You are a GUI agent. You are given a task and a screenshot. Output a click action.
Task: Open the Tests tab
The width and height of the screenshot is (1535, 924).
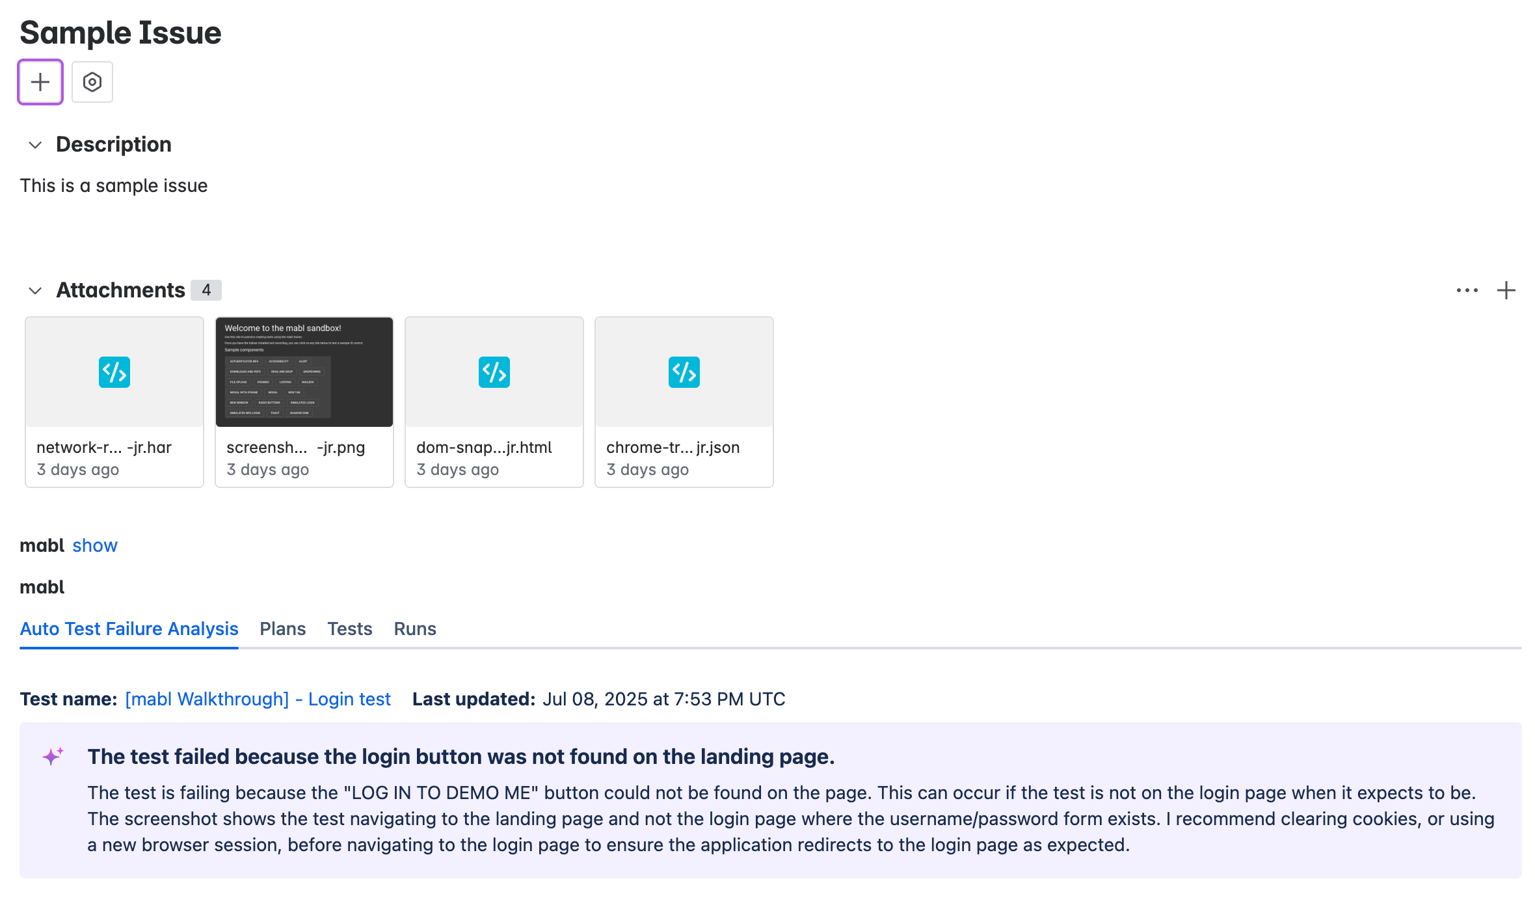click(x=349, y=629)
